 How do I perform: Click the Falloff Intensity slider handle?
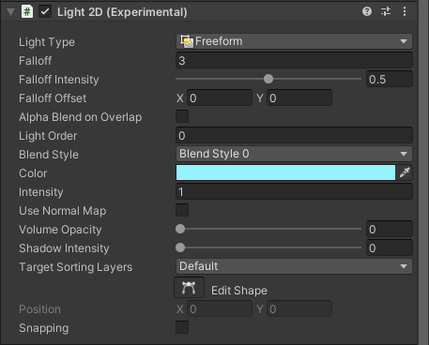[x=268, y=79]
